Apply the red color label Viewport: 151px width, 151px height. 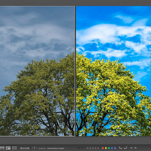click(103, 148)
